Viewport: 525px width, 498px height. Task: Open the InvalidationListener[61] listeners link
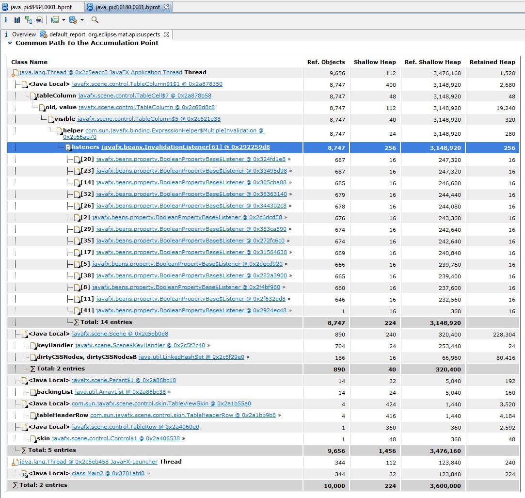click(185, 147)
